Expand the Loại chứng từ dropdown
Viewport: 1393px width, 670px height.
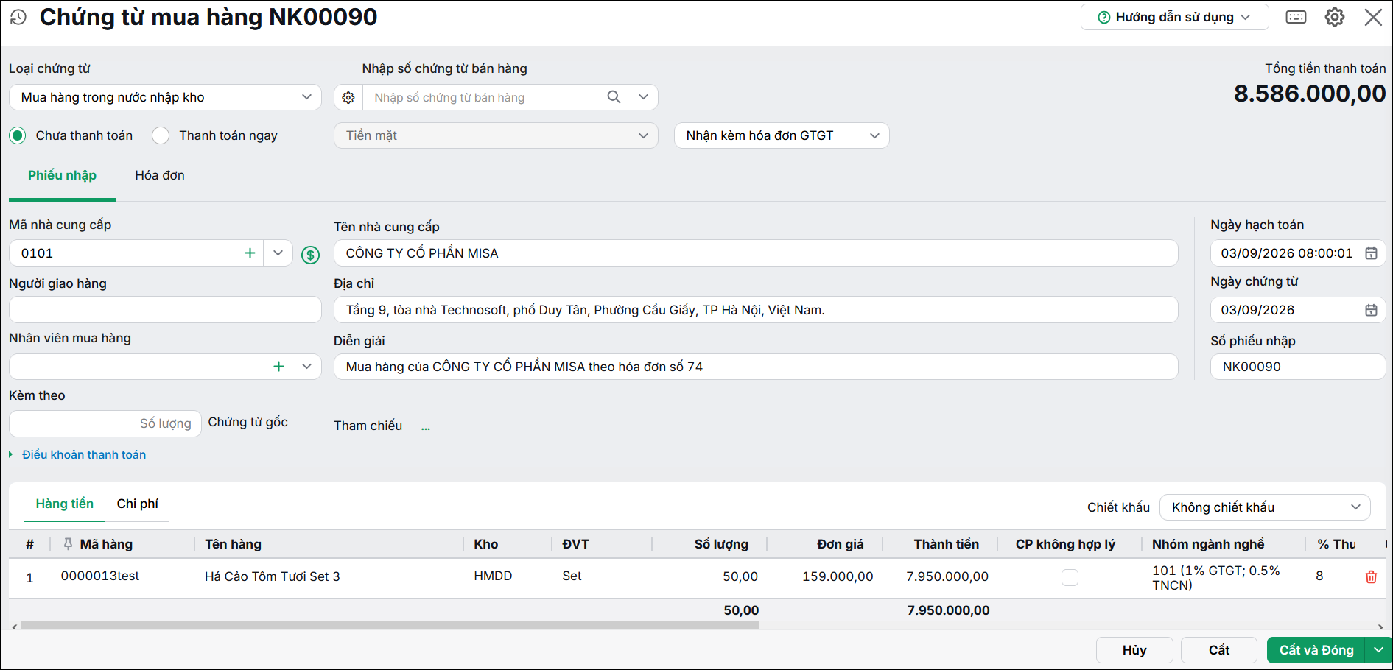pyautogui.click(x=165, y=97)
